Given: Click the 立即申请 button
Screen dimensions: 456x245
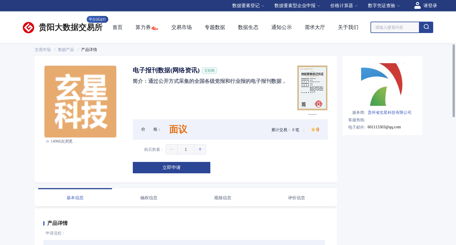Looking at the screenshot, I should (172, 168).
